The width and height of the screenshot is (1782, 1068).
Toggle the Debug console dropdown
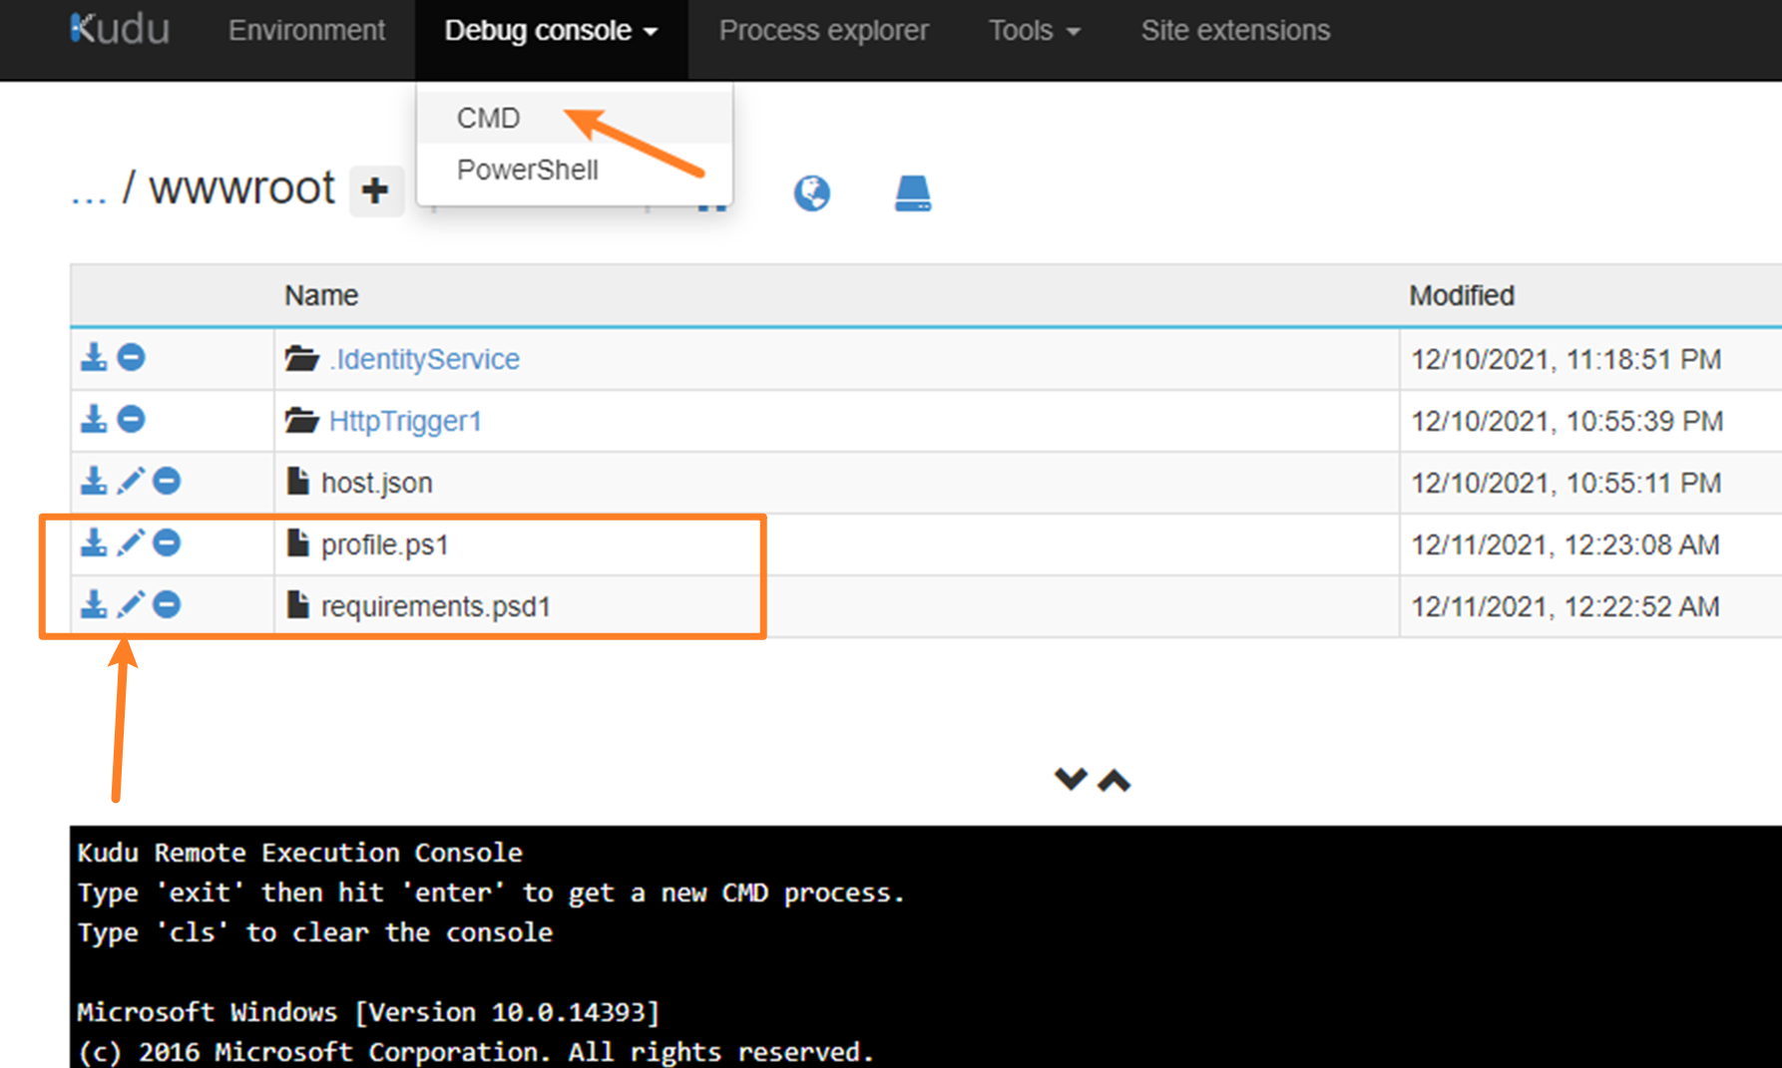coord(551,31)
